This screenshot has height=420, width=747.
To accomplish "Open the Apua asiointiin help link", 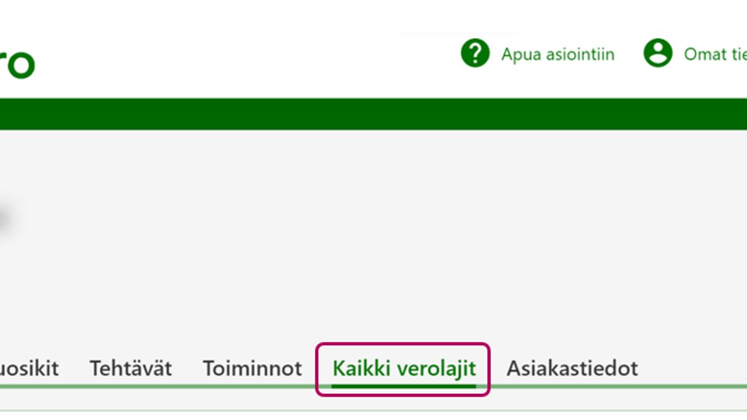I will [558, 55].
